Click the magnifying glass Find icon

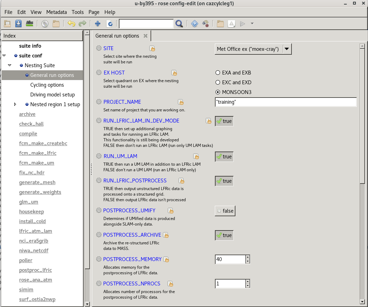[179, 24]
